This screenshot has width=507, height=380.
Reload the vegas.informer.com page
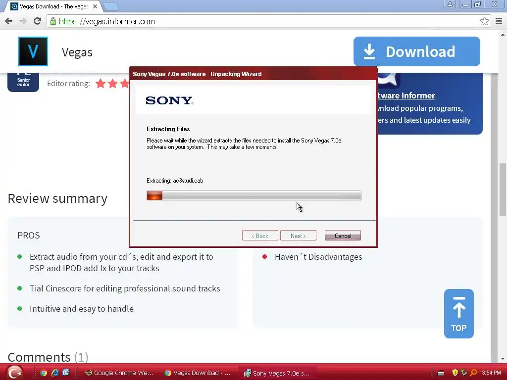(x=38, y=21)
